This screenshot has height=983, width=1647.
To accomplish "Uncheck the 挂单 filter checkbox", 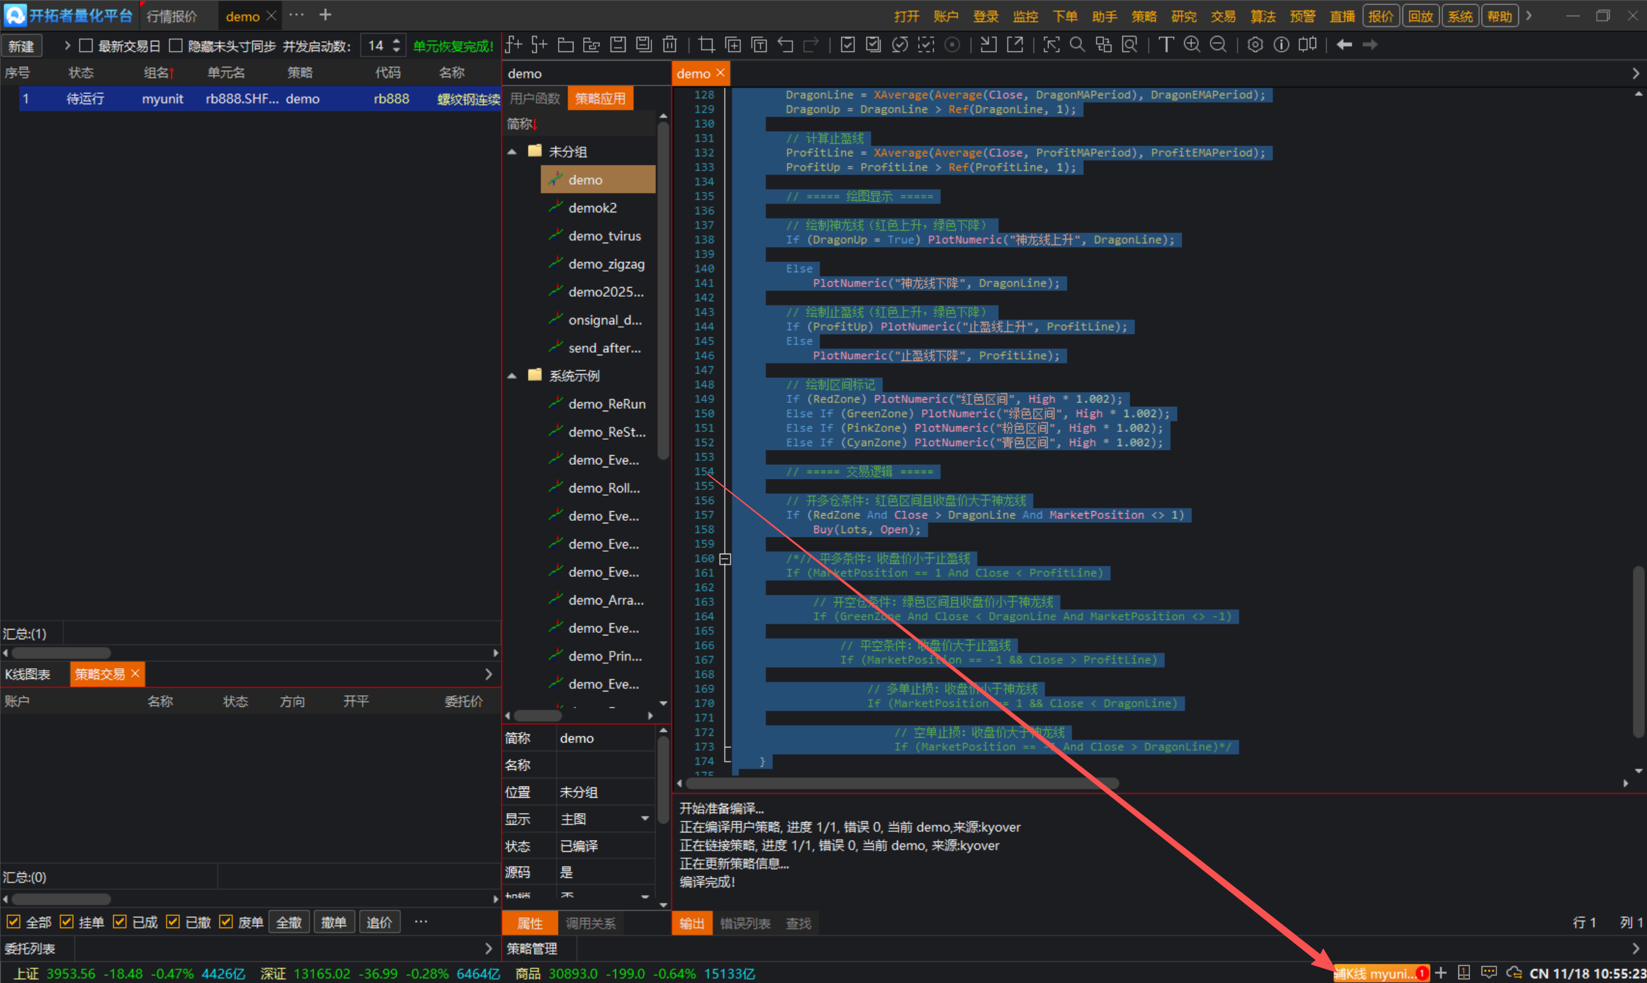I will click(x=67, y=921).
